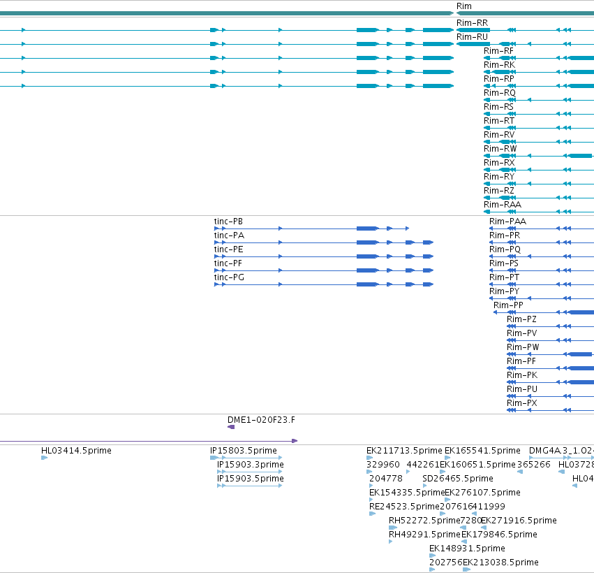Select EK179846.5prime EST label
Viewport: 594px width, 573px height.
(499, 535)
